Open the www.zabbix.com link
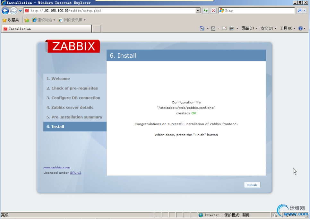Screen dimensions: 310x219 coord(57,167)
